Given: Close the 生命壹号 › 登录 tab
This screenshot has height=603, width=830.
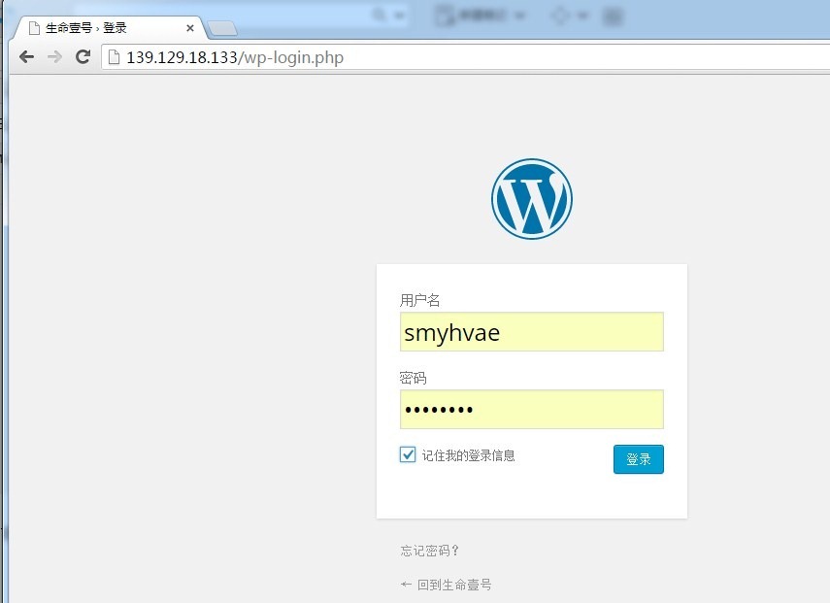Looking at the screenshot, I should tap(190, 28).
